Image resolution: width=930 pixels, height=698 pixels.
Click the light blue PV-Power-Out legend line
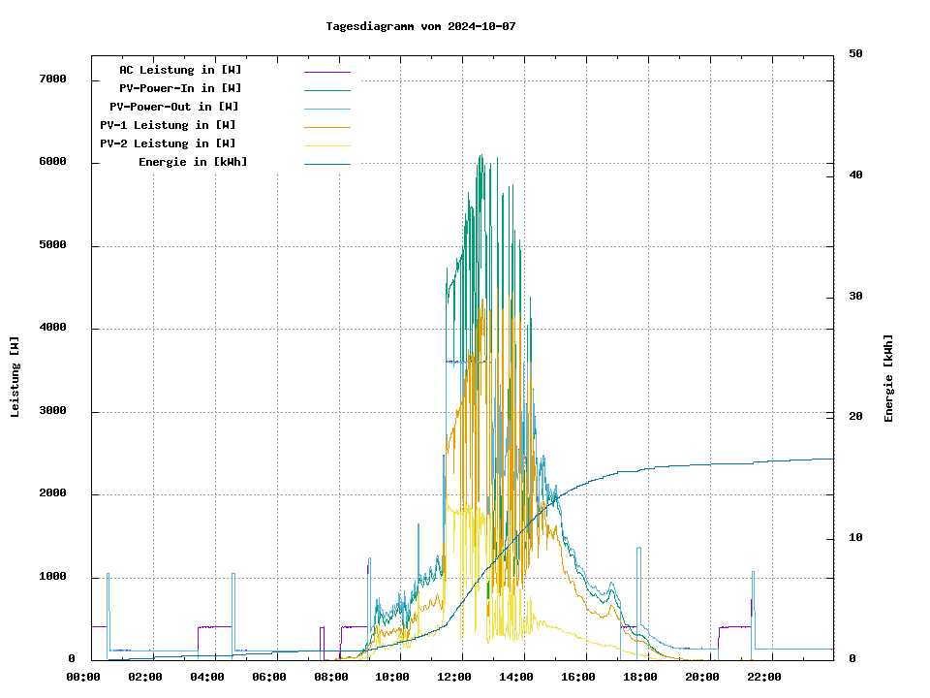tap(326, 108)
